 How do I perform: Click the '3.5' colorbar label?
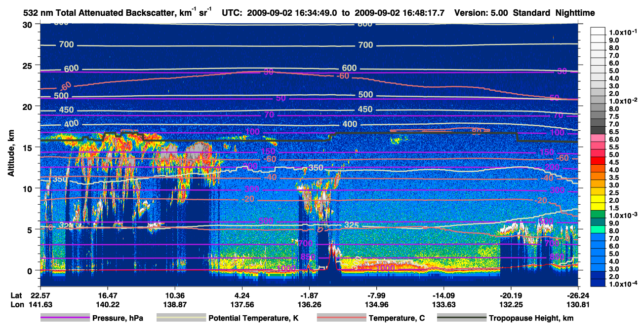pos(613,178)
